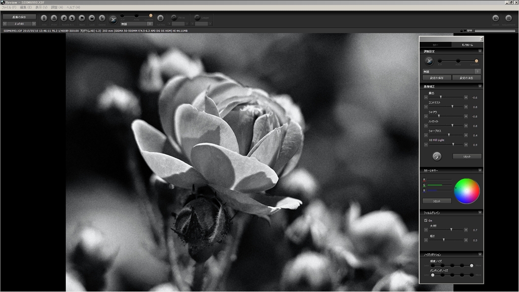This screenshot has height=292, width=519.
Task: Set 輝度ノイズ to the More end dot
Action: coord(471,266)
